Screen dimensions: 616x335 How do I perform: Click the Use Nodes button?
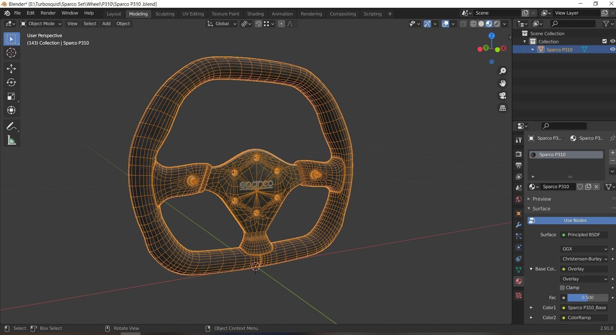(575, 220)
